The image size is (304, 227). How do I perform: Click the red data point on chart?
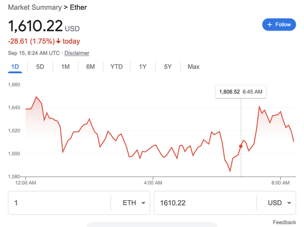[x=241, y=146]
